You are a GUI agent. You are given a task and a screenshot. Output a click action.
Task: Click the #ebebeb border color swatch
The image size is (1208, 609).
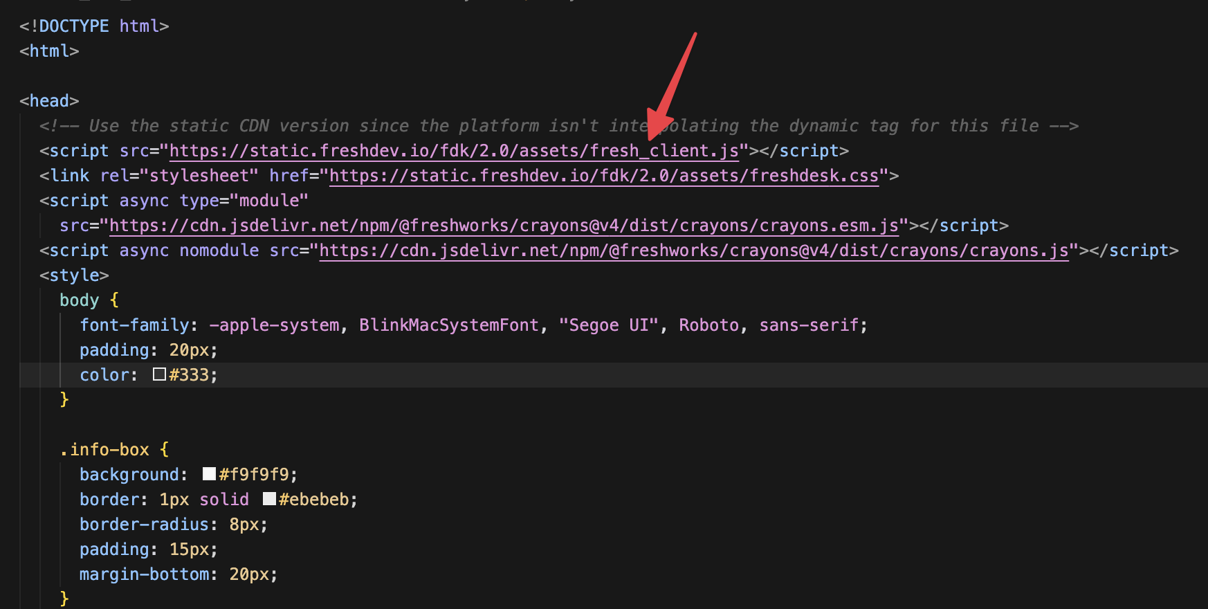coord(269,499)
